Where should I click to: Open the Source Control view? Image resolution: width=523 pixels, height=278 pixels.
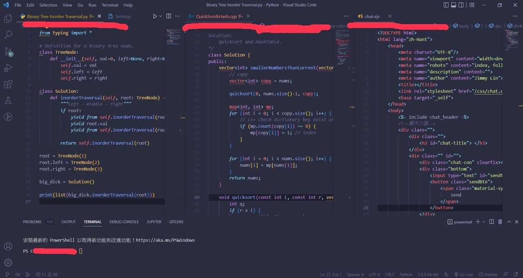[x=8, y=52]
